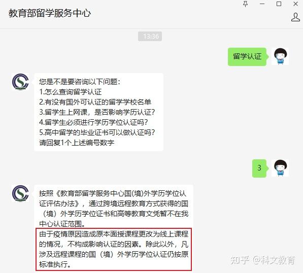303x273 pixels.
Task: Click the red-boxed 由于疫情原因 paragraph
Action: pyautogui.click(x=114, y=249)
